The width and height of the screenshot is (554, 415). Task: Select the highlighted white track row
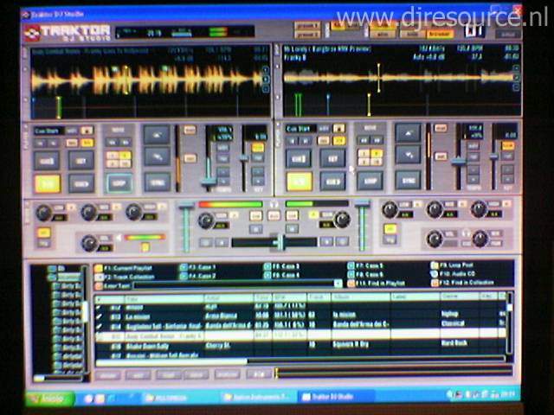(x=300, y=335)
